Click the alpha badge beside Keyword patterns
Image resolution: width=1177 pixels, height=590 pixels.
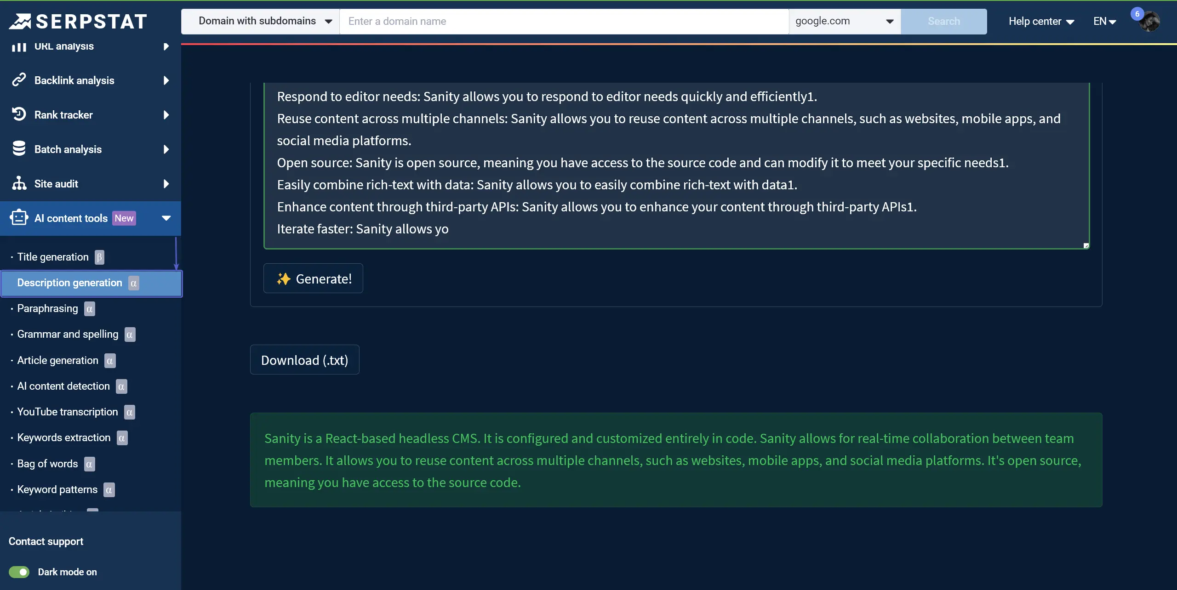click(x=109, y=490)
